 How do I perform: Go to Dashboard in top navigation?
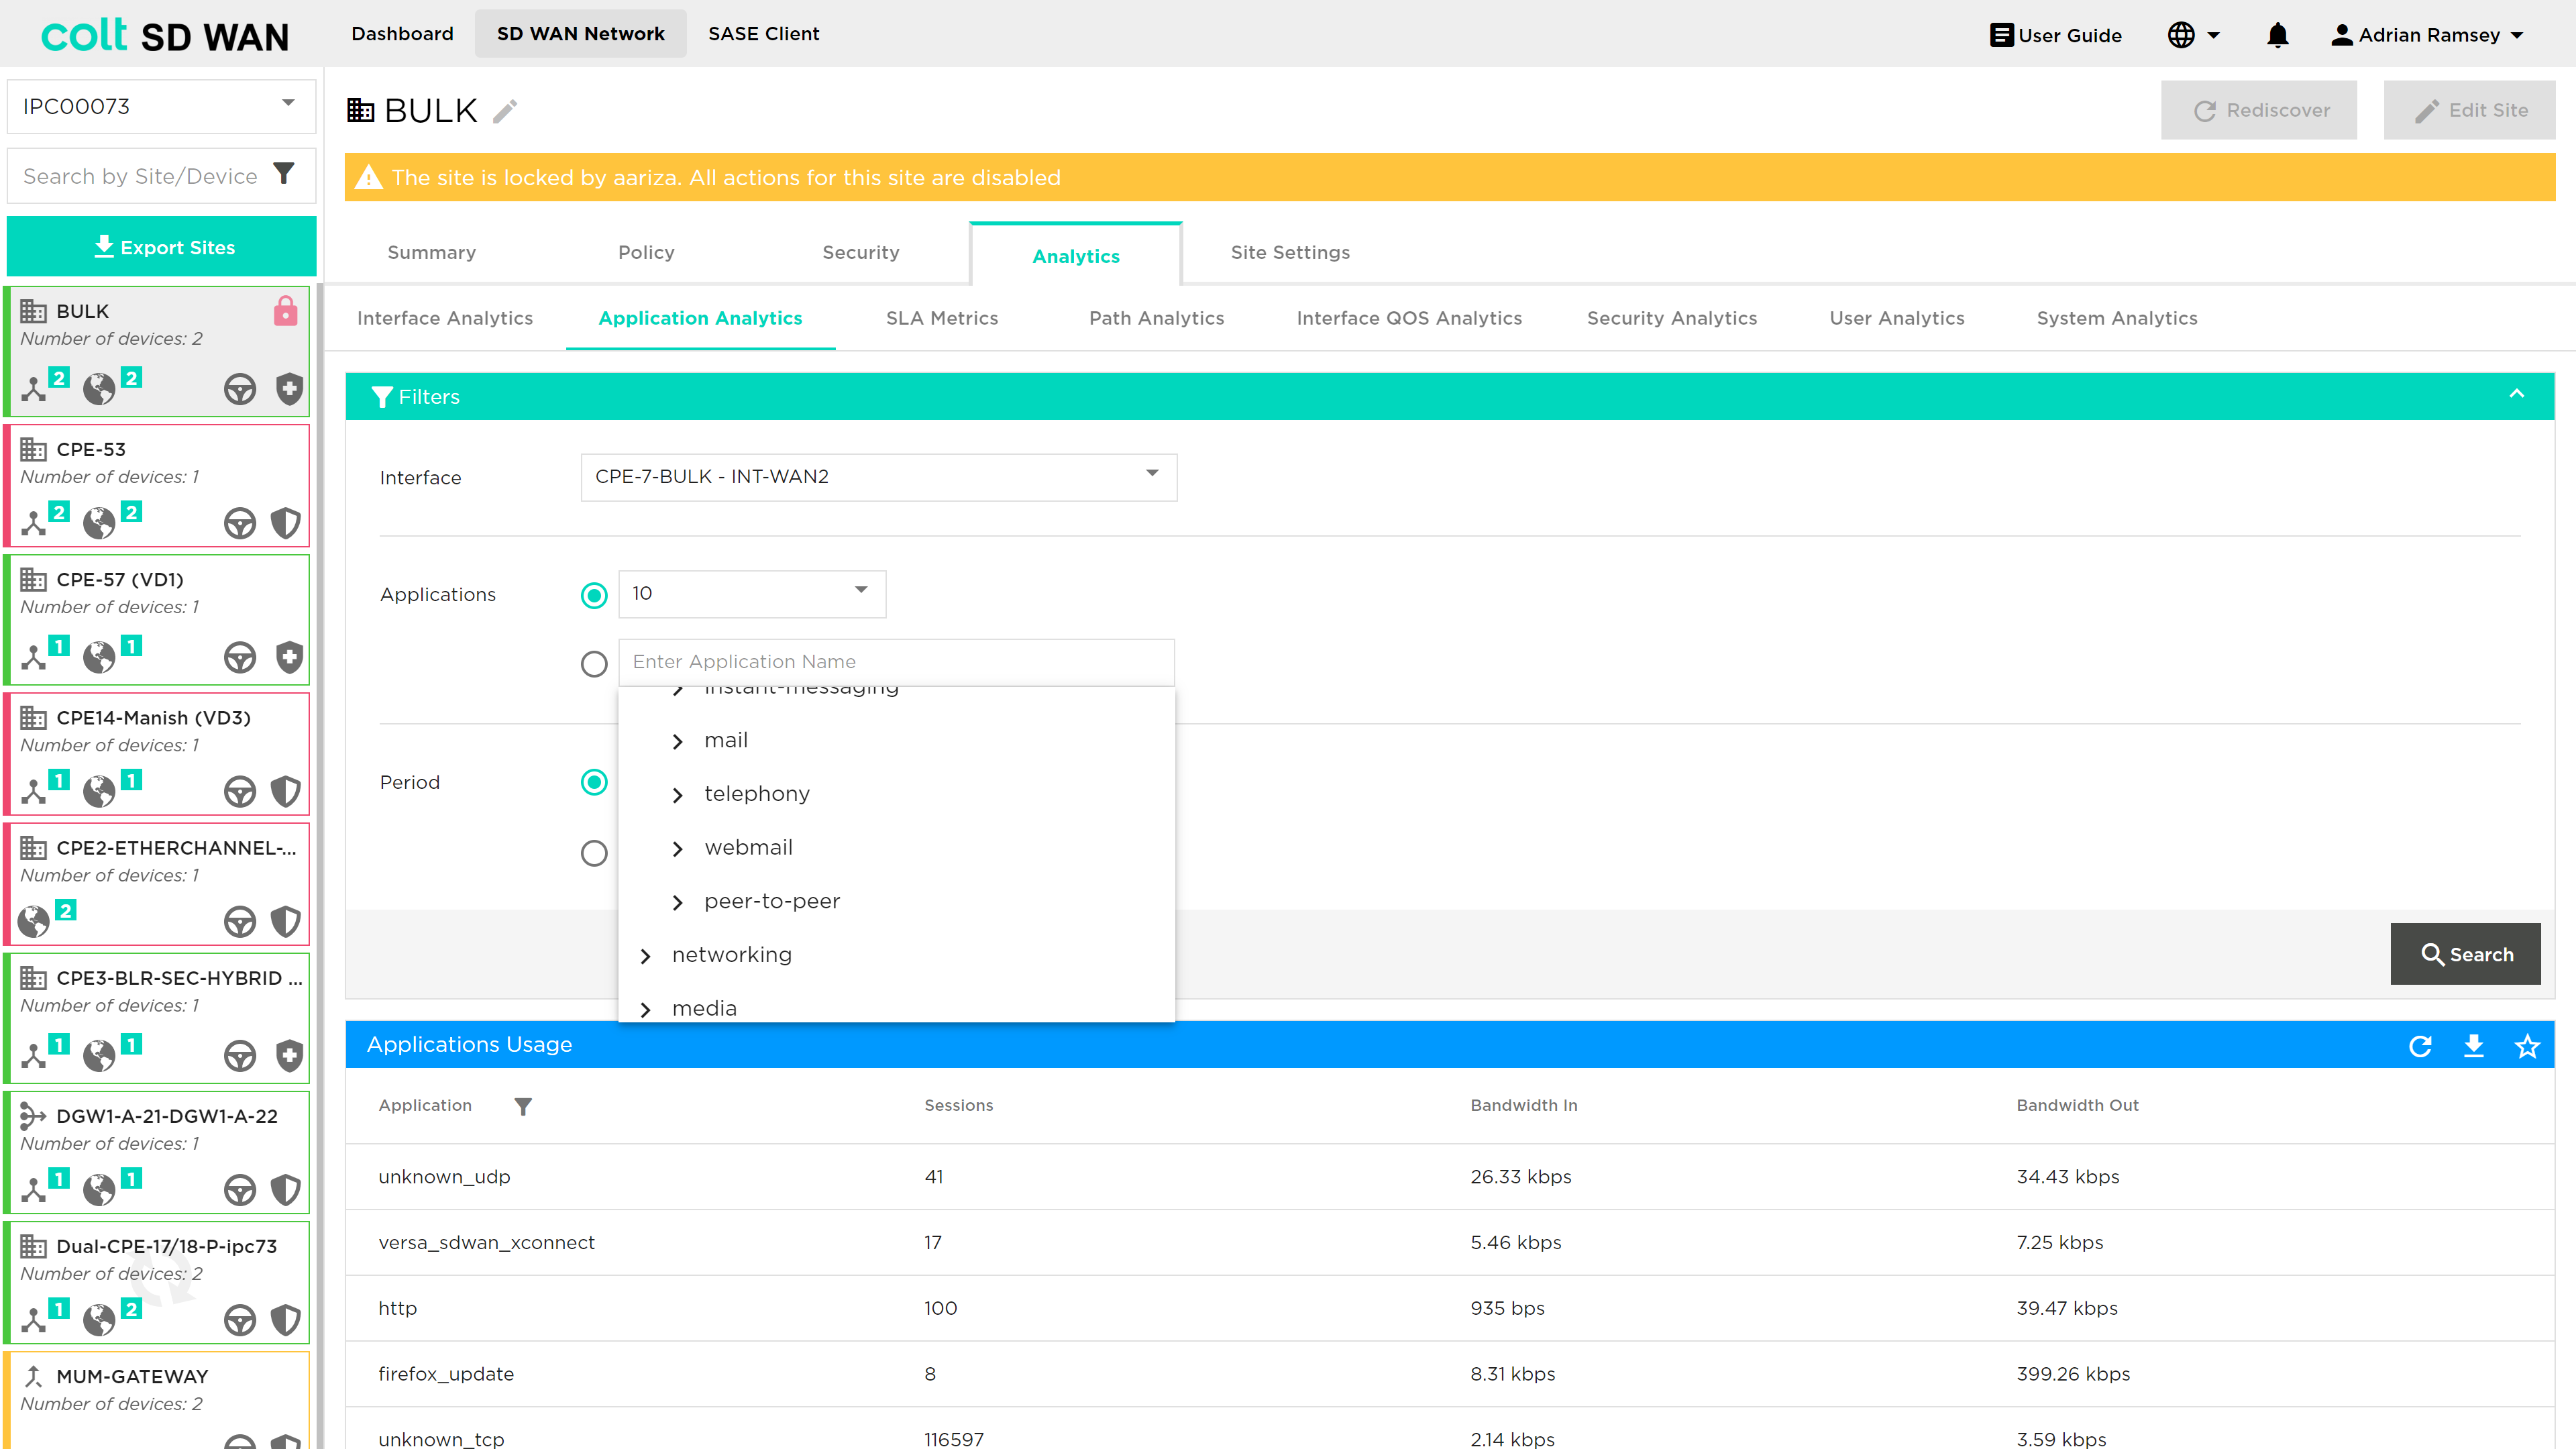point(402,34)
